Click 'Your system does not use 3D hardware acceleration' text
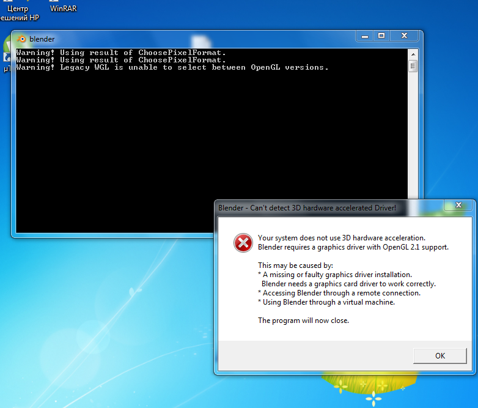Viewport: 478px width, 408px height. coord(342,238)
